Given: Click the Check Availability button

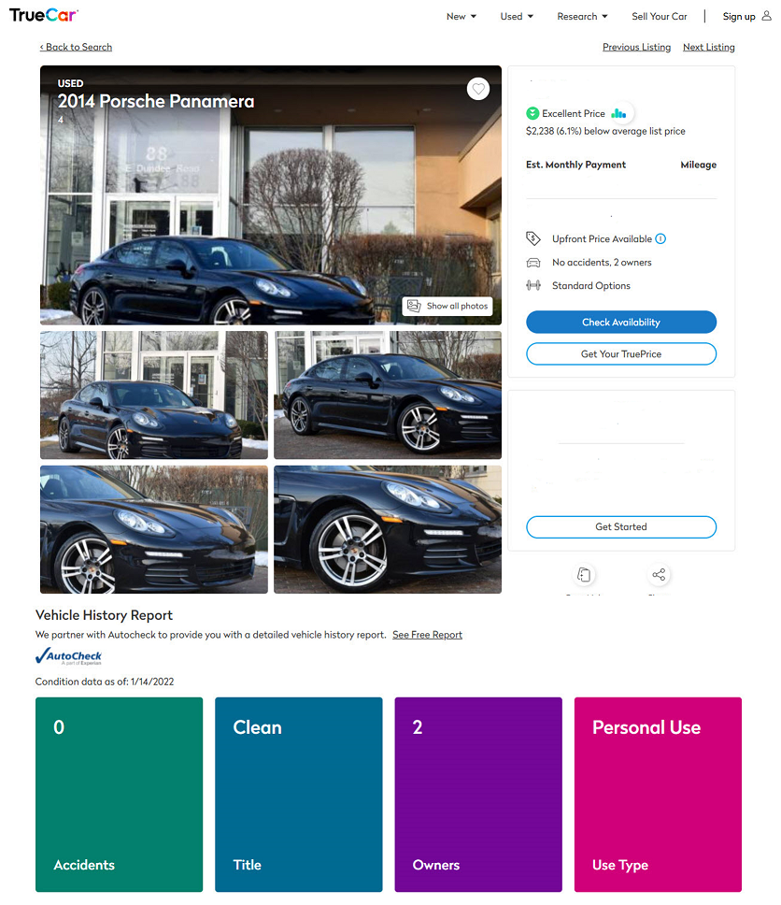Looking at the screenshot, I should pyautogui.click(x=620, y=322).
